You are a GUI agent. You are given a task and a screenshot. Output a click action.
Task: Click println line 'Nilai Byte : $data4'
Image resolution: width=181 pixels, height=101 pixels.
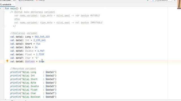coord(33,83)
